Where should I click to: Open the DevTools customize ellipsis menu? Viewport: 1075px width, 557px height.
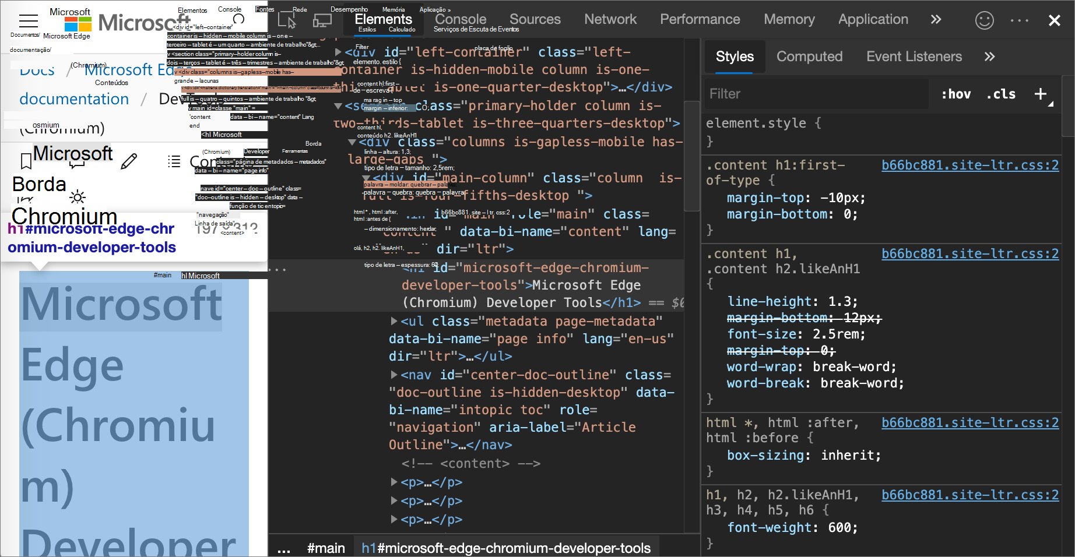pos(1019,20)
